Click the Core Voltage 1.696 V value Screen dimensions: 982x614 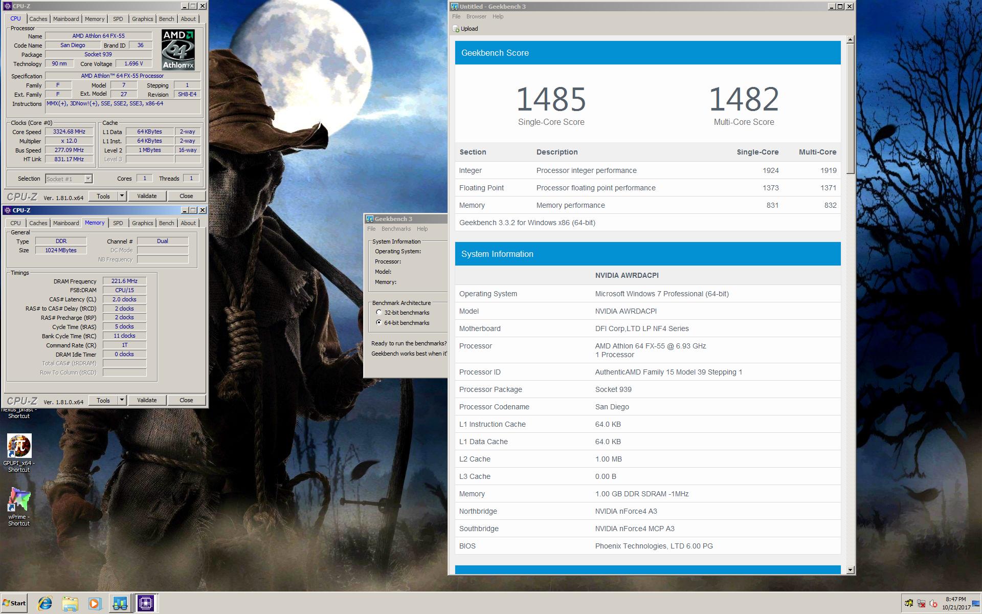click(x=133, y=63)
